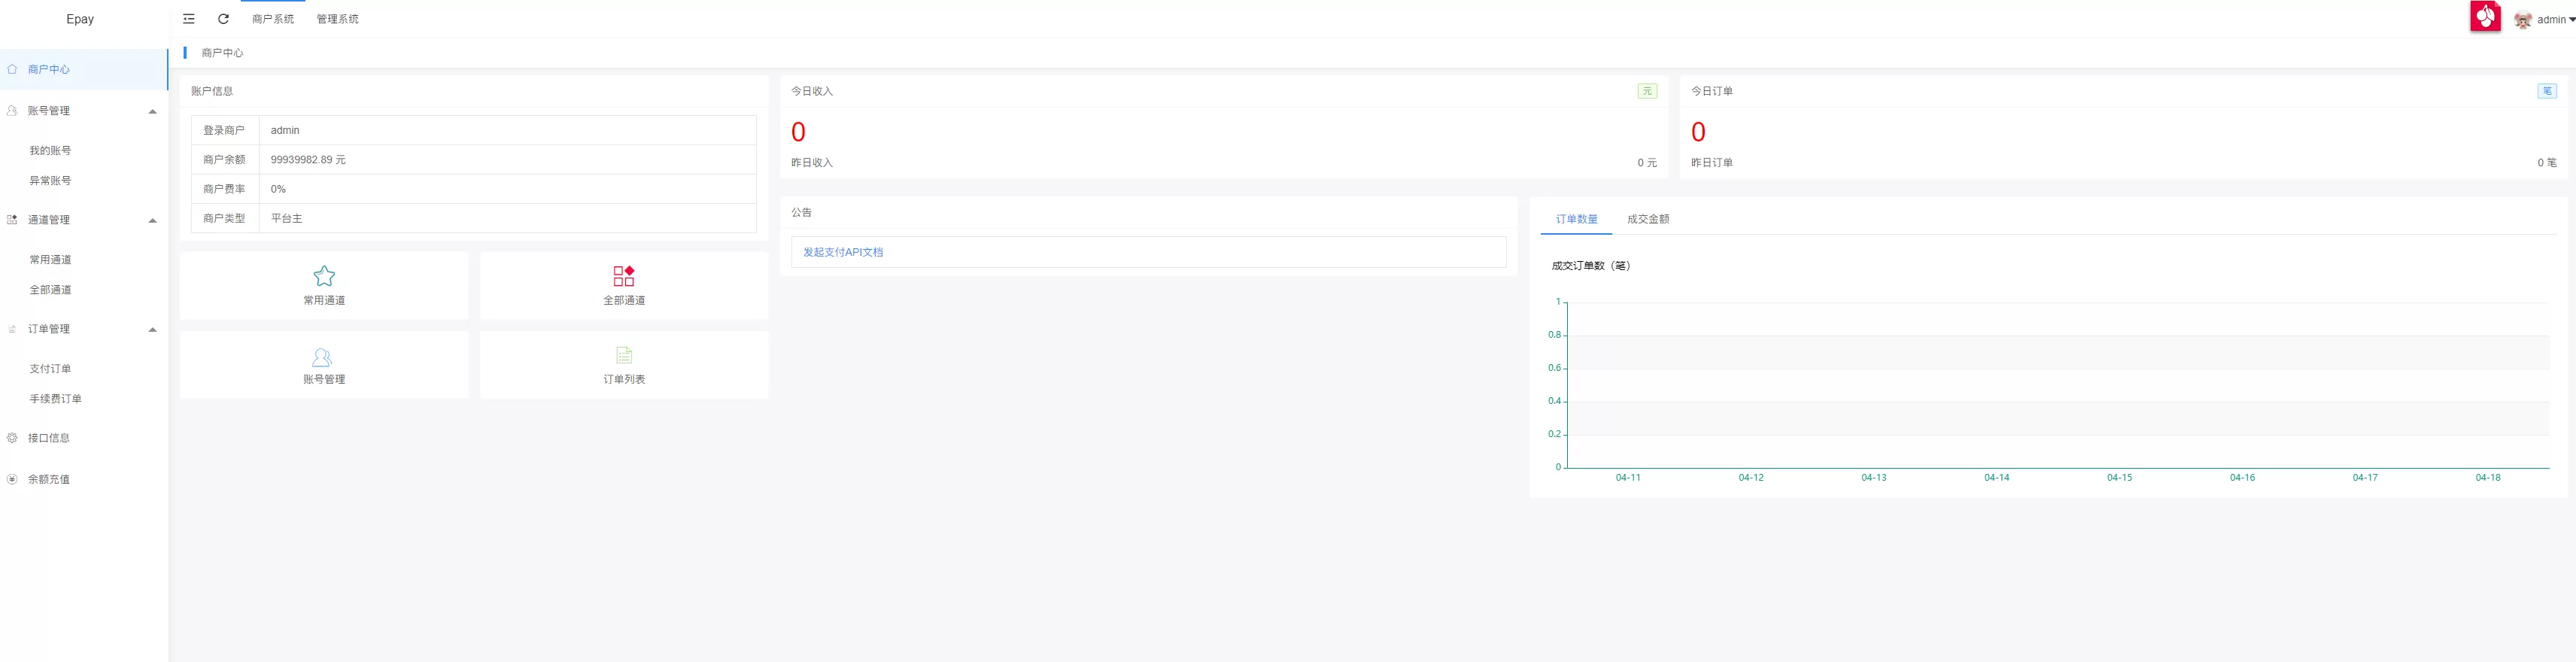The width and height of the screenshot is (2576, 662).
Task: Switch to the 成交金额 chart tab
Action: pyautogui.click(x=1647, y=219)
